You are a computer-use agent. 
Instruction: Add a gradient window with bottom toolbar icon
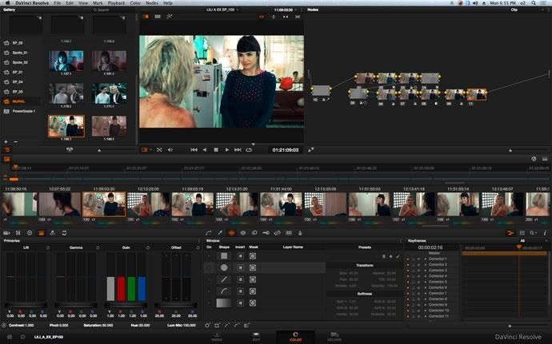pos(246,326)
